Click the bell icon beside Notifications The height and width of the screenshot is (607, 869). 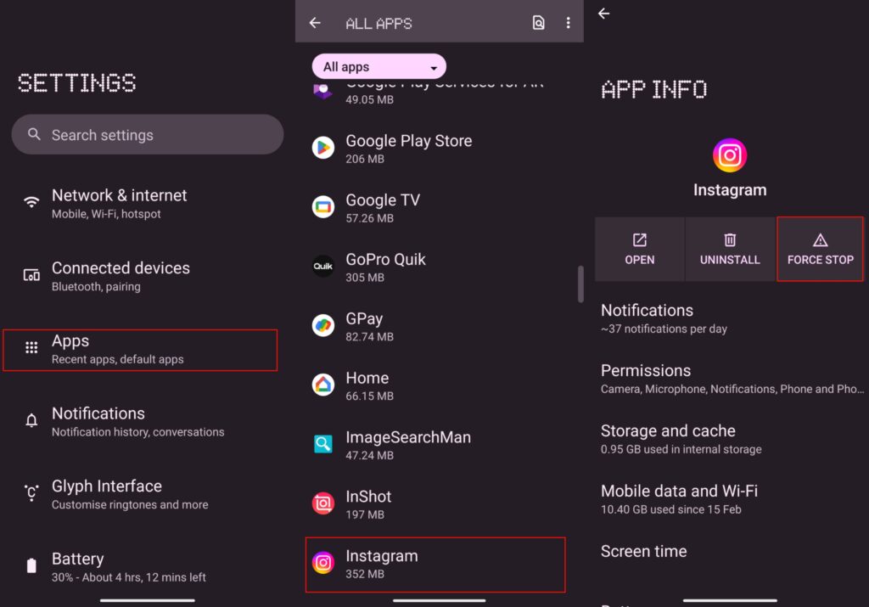point(31,420)
